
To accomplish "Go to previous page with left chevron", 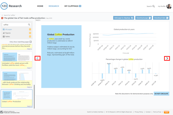I will click(37, 58).
